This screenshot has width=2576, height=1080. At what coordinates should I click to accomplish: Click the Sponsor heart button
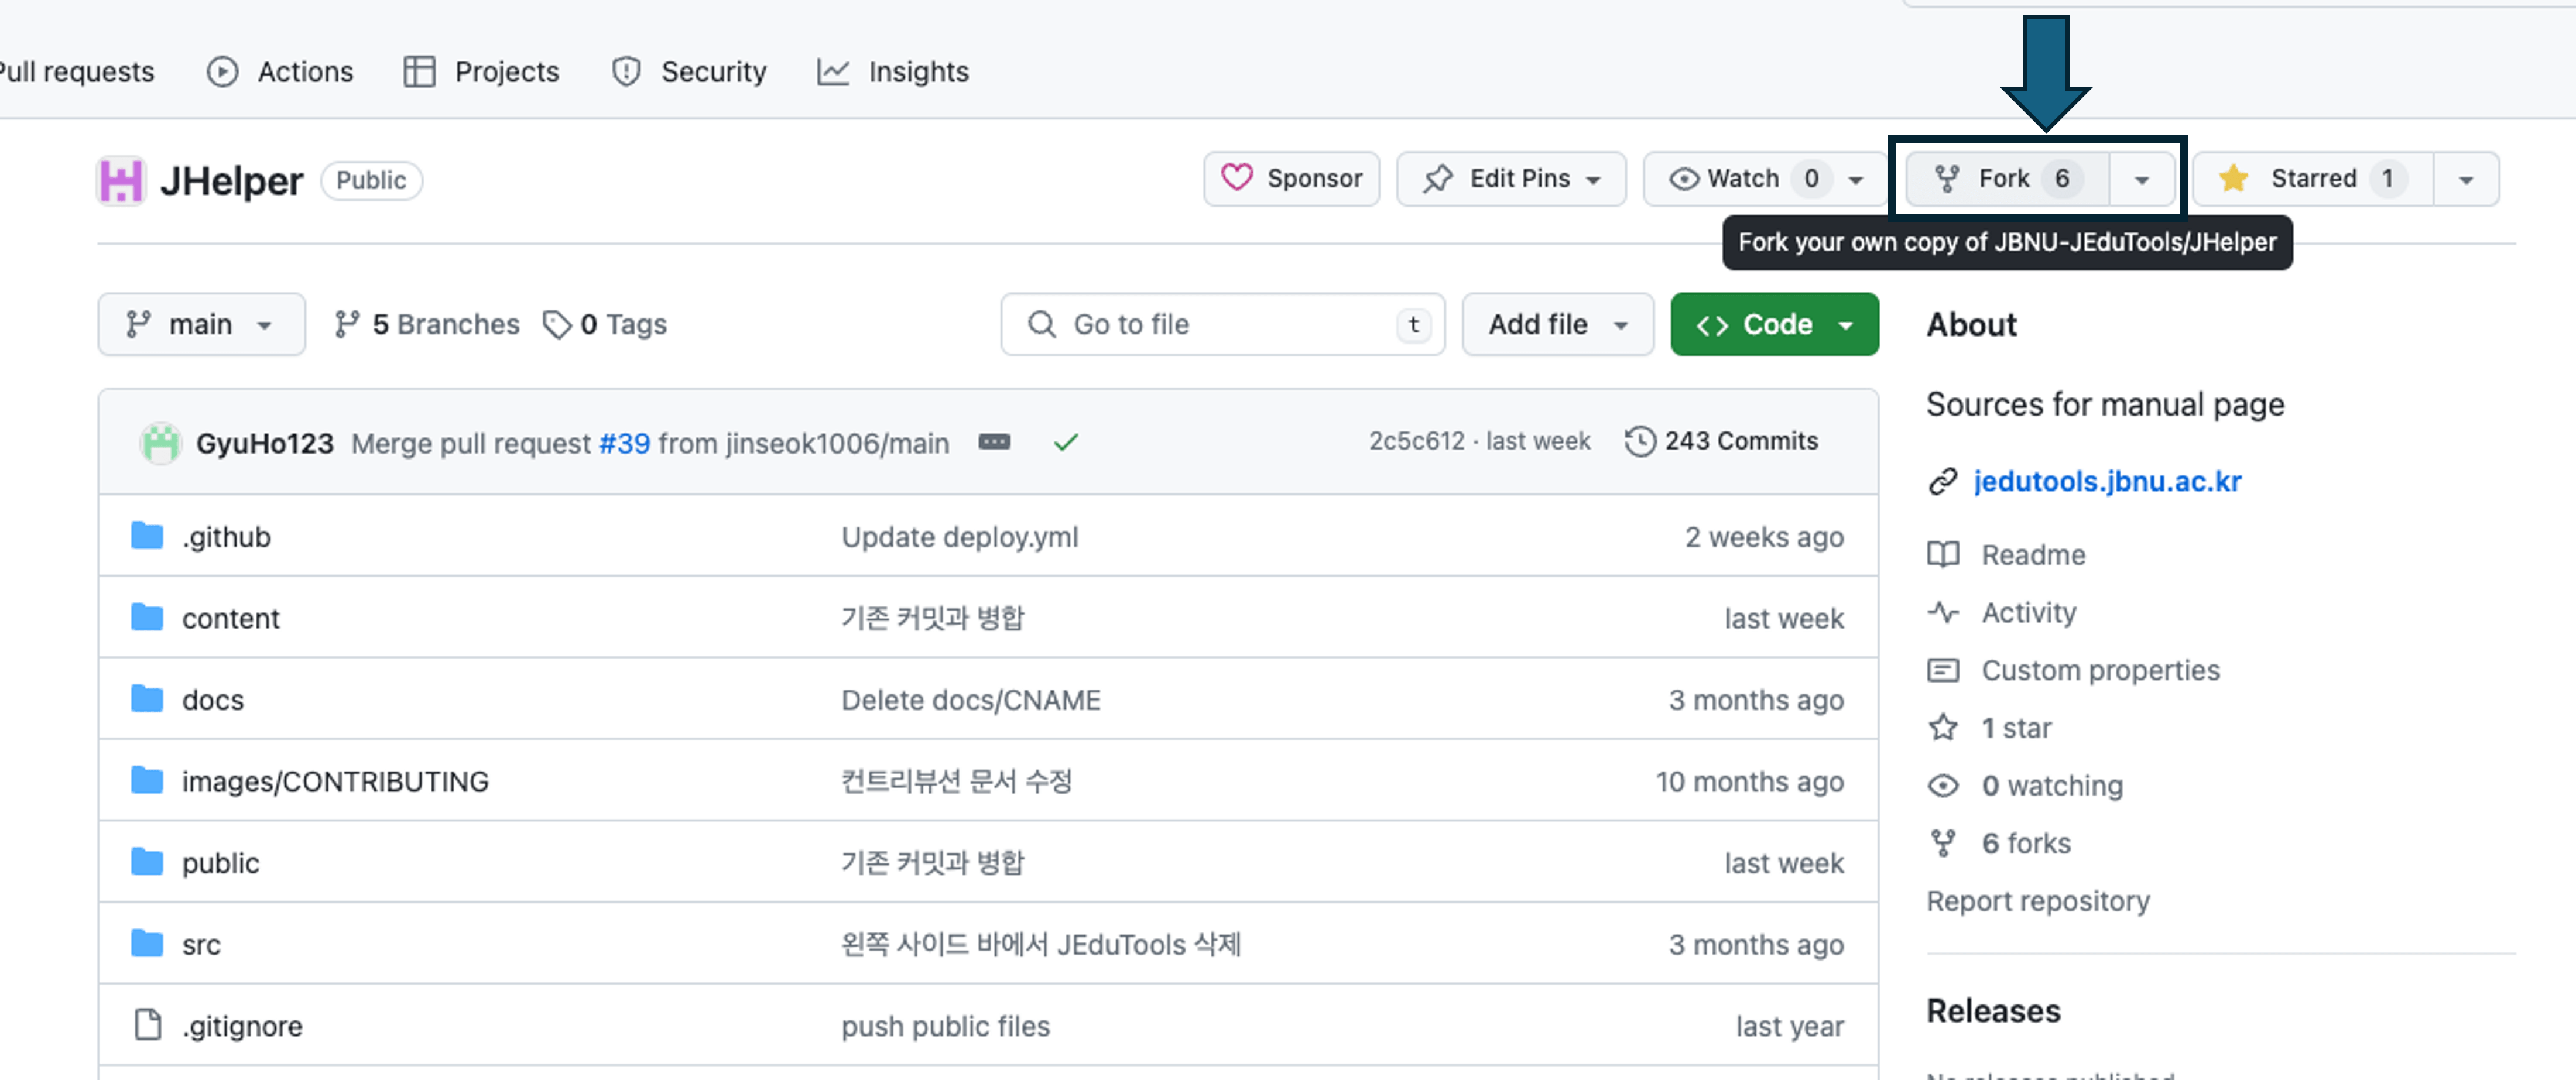(1291, 179)
